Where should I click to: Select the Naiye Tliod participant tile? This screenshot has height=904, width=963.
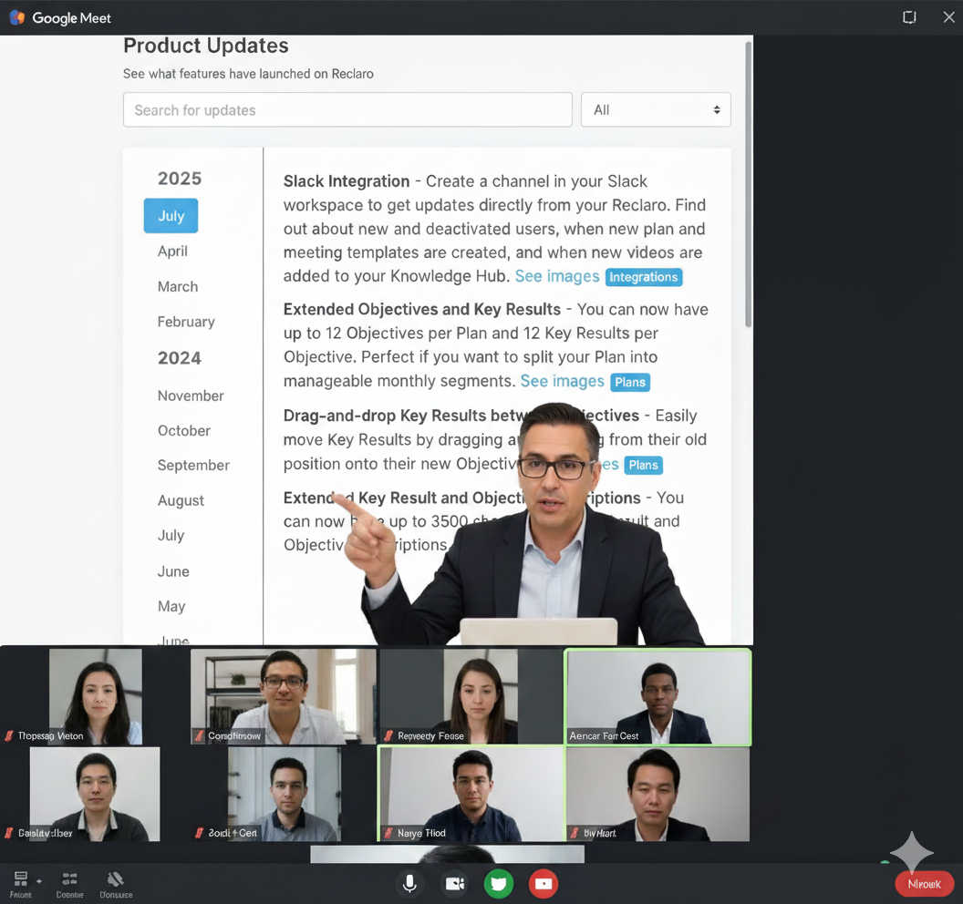[x=471, y=794]
